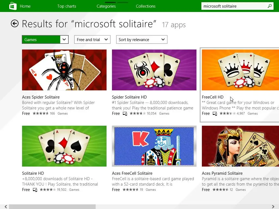This screenshot has width=279, height=209.
Task: Open Collections tab
Action: (145, 6)
